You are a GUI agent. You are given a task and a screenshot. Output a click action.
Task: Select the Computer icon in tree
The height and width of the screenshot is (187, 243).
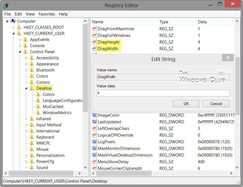(x=13, y=21)
